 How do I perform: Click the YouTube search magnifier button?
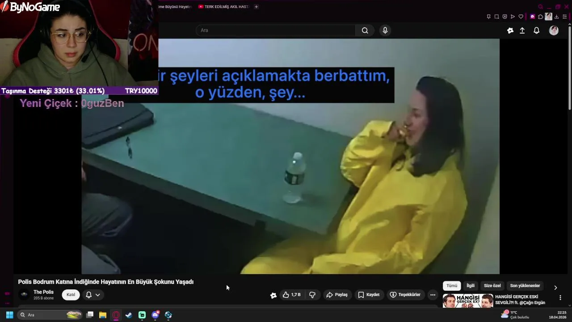[x=365, y=30]
